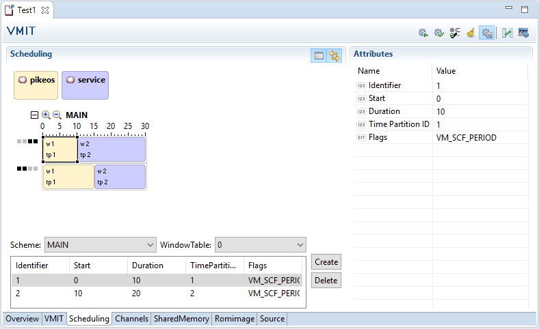Zoom out on the MAIN schedule

coord(57,115)
